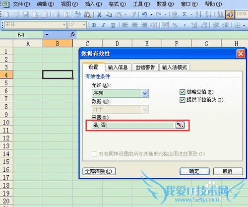Image resolution: width=248 pixels, height=207 pixels.
Task: Click the 取消 button
Action: click(x=228, y=171)
